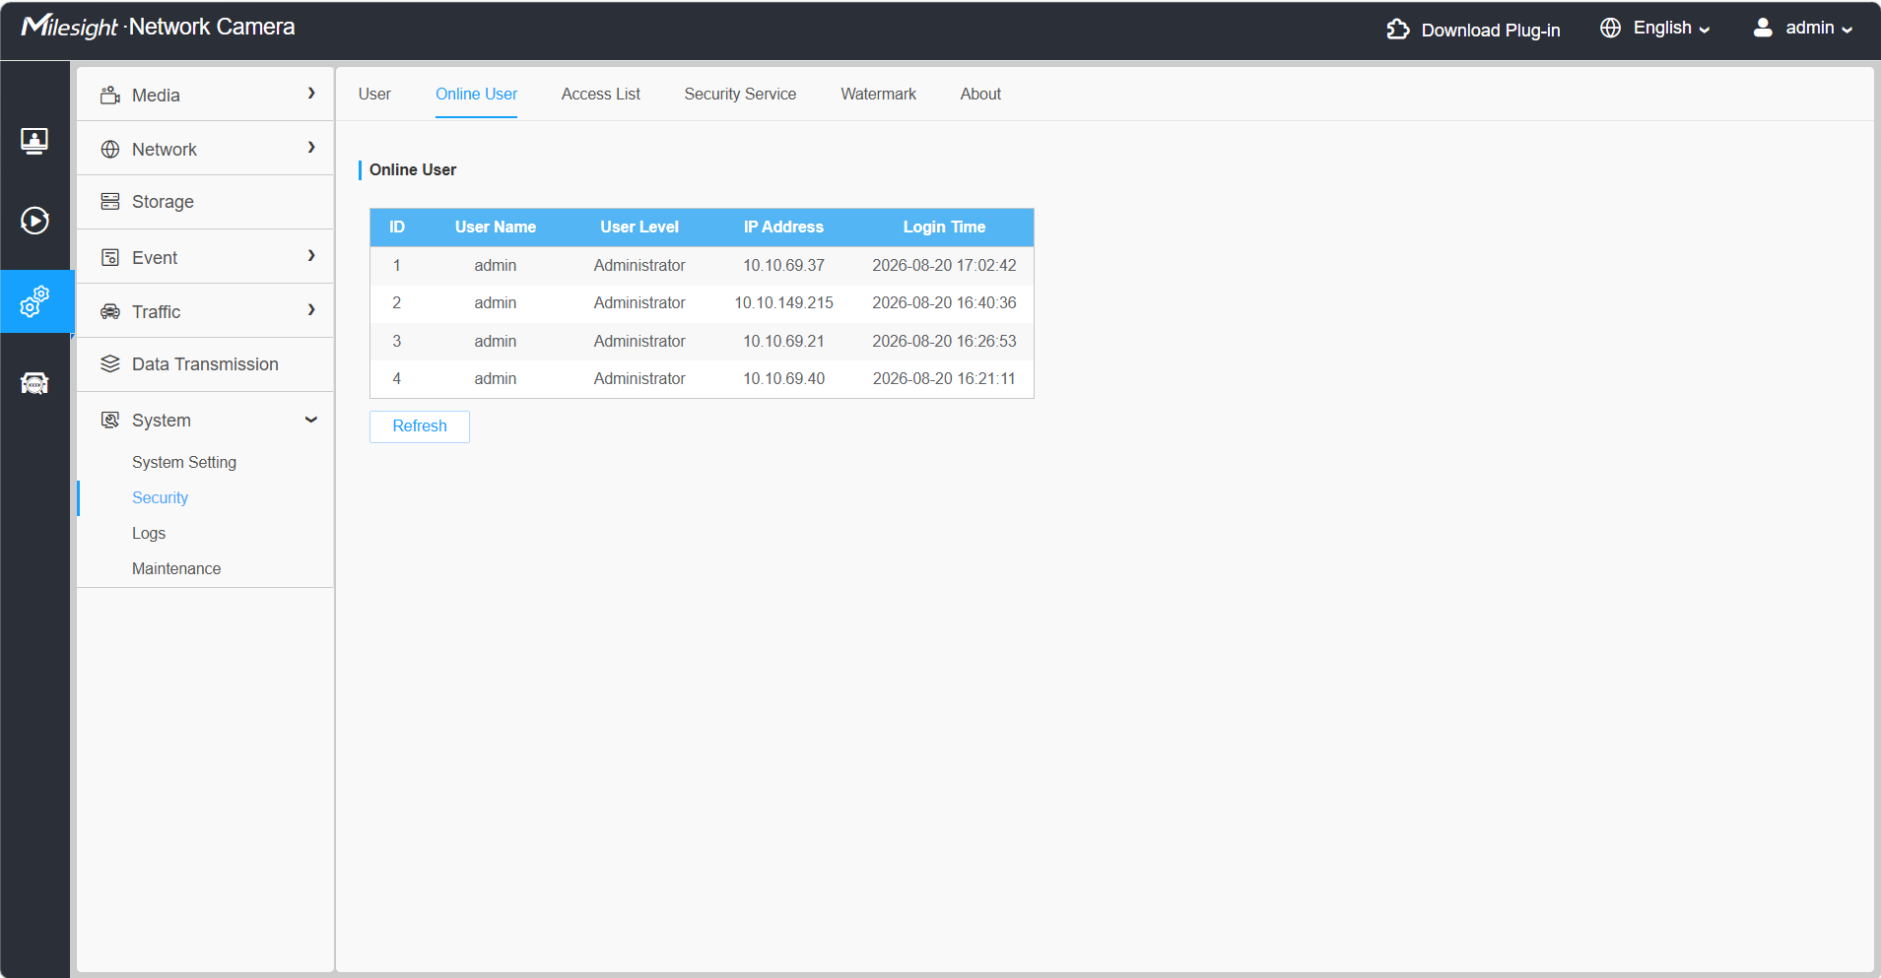This screenshot has height=978, width=1881.
Task: Open the Logs submenu item
Action: [x=149, y=533]
